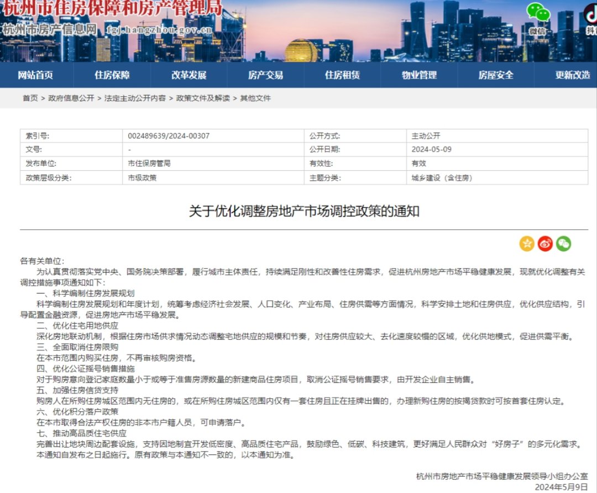Click the 公开日期 label
Screen dimensions: 597x493
click(325, 150)
